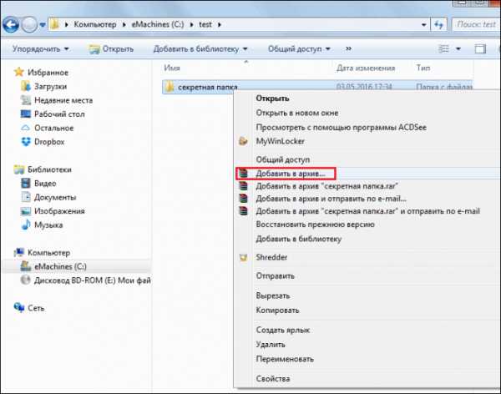Click Избранное star icon in sidebar
The width and height of the screenshot is (501, 394).
19,72
